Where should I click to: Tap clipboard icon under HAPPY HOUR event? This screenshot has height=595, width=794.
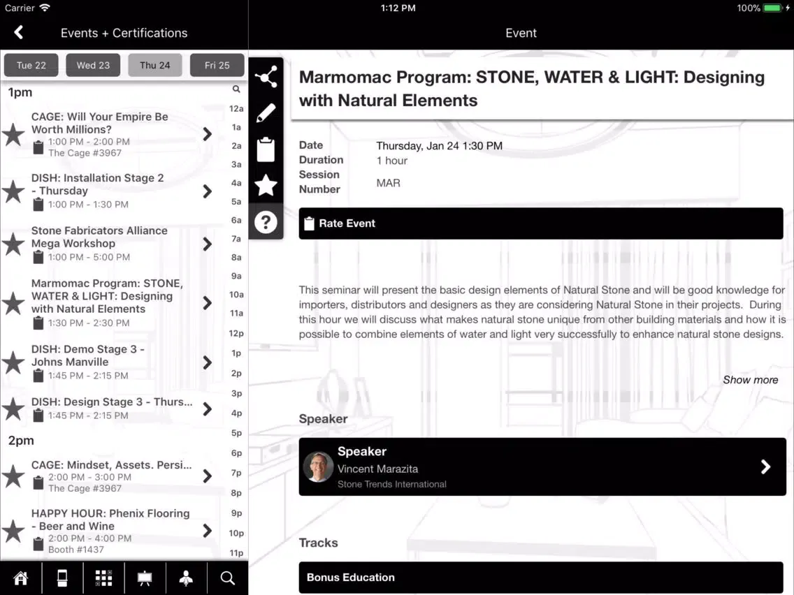pos(38,545)
